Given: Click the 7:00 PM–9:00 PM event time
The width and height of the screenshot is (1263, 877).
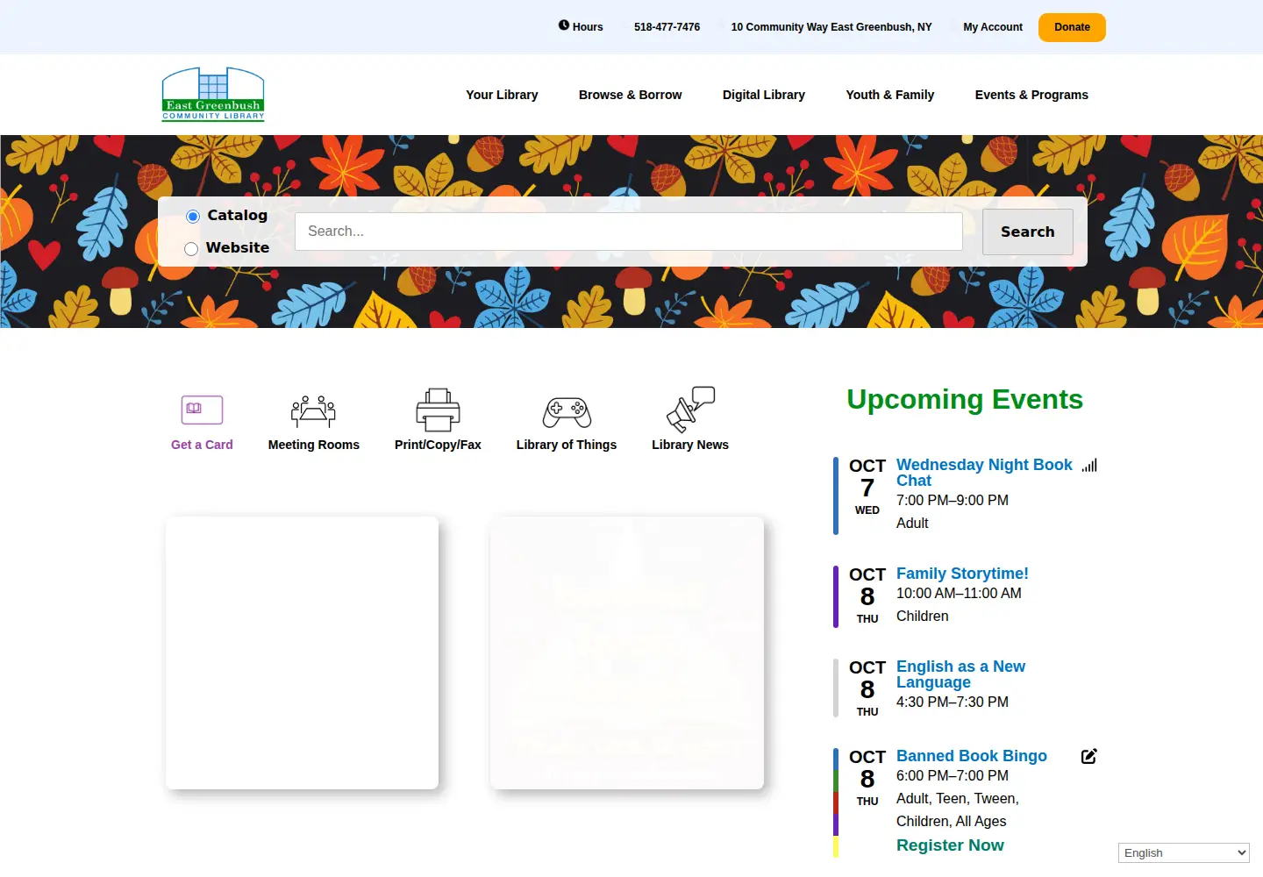Looking at the screenshot, I should click(x=953, y=501).
